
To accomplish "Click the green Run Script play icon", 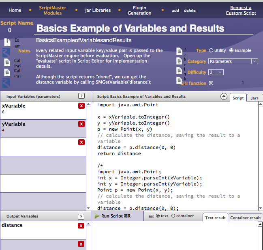I will pos(97,216).
